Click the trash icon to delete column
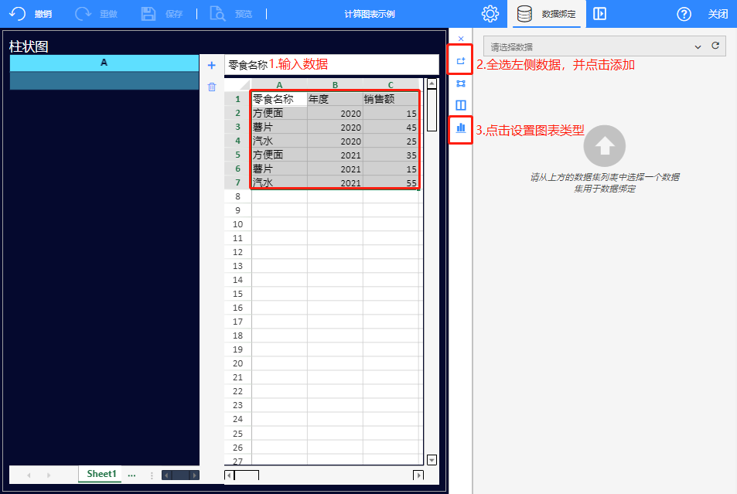 click(x=212, y=87)
